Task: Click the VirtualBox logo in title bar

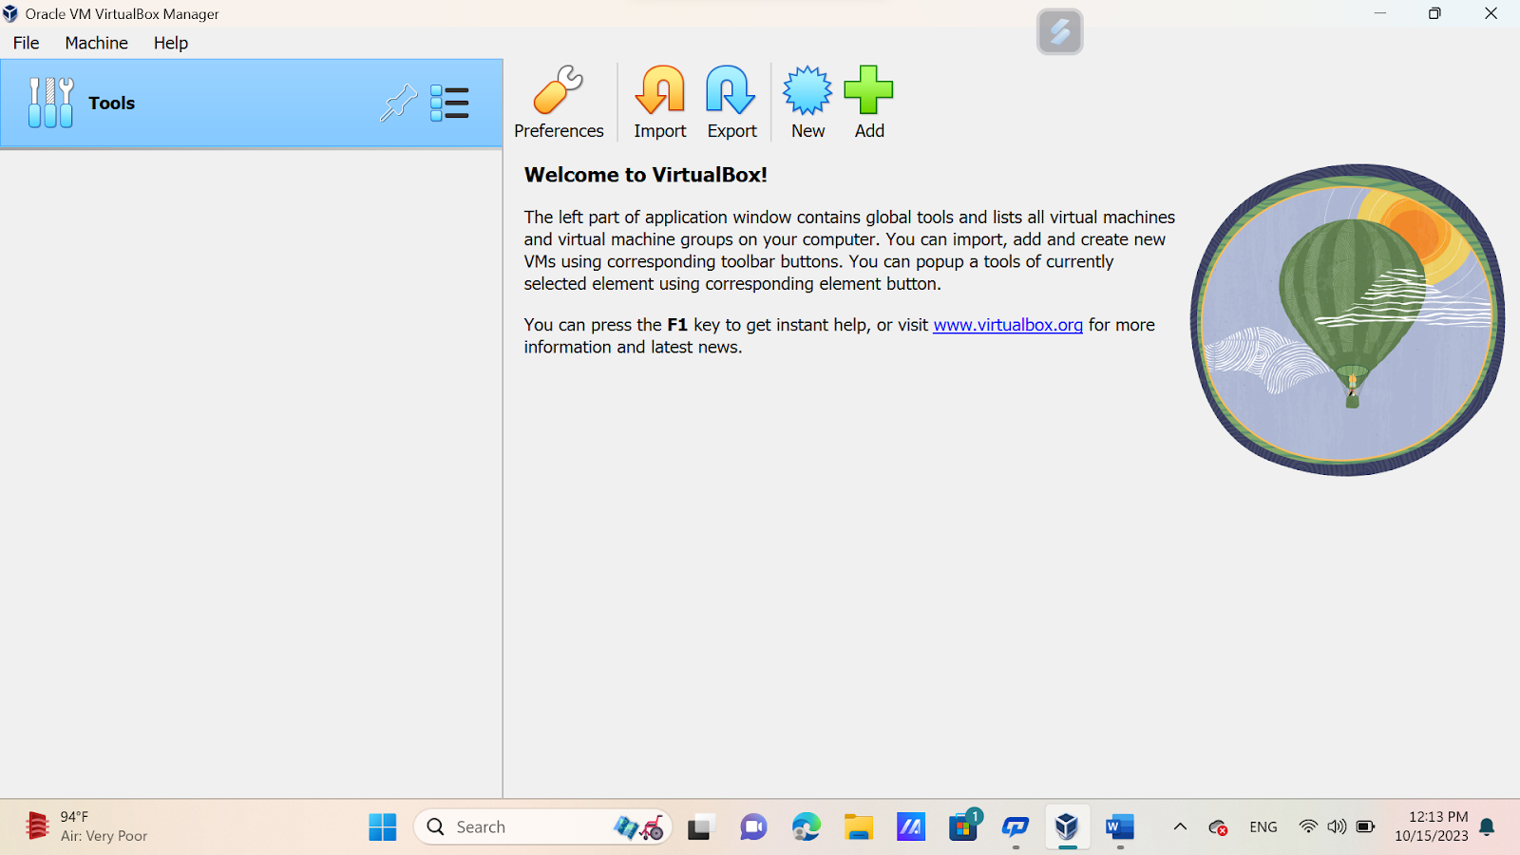Action: point(10,13)
